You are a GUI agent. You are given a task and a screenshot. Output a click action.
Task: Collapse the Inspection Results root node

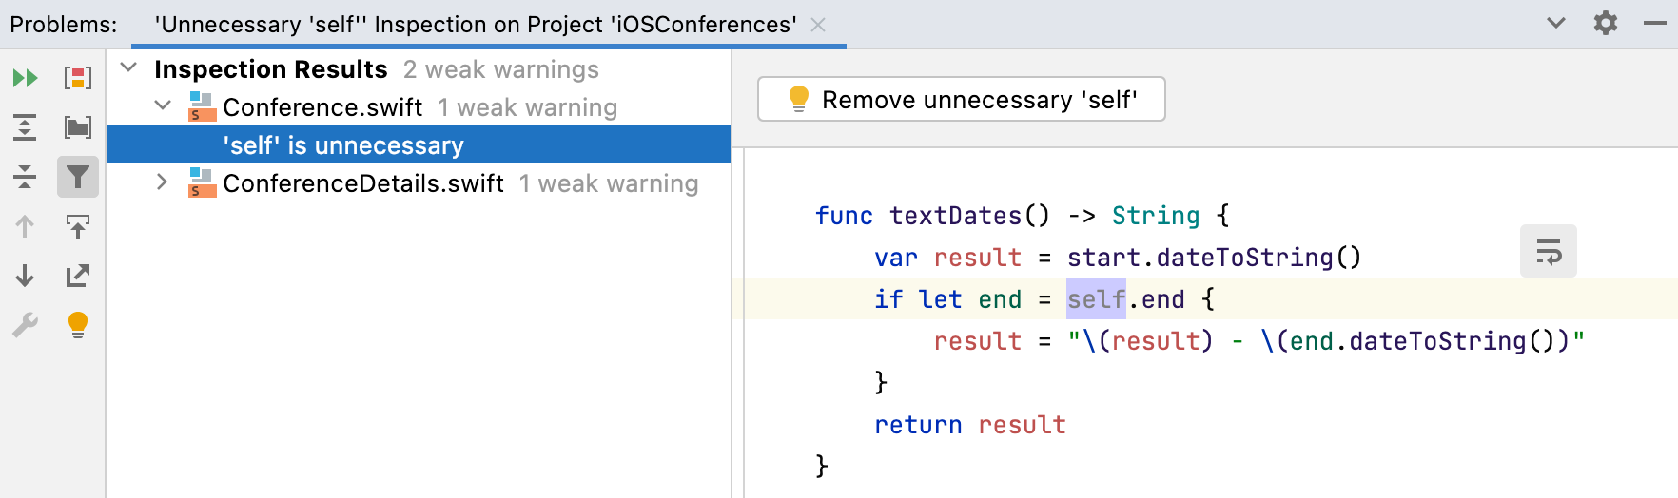click(x=129, y=68)
